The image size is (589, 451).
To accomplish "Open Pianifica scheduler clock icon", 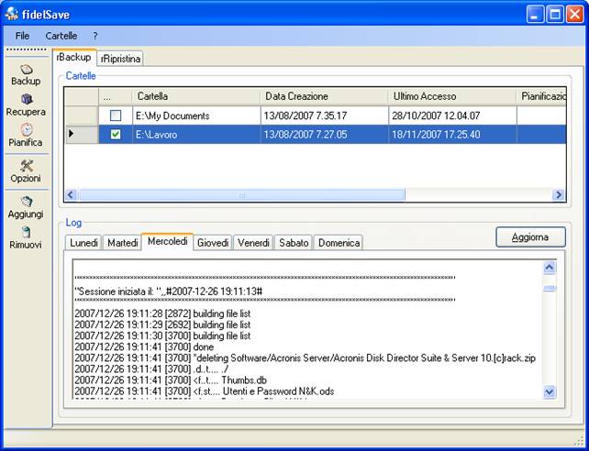I will pos(26,130).
